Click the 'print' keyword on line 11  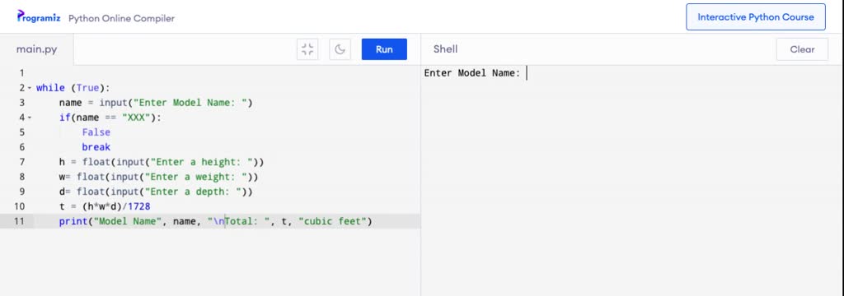coord(73,221)
